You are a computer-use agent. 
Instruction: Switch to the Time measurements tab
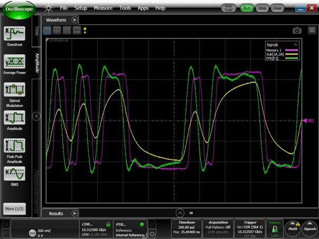coord(36,31)
